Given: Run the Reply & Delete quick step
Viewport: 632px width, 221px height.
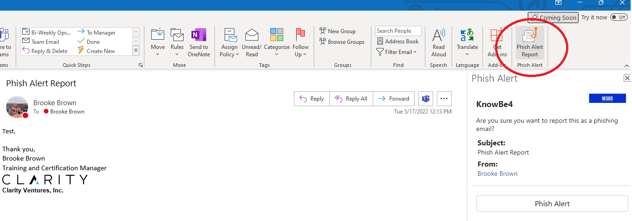Looking at the screenshot, I should [x=45, y=51].
